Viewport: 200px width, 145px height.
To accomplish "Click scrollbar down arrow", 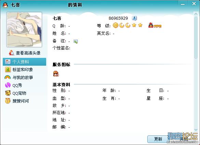I will 196,130.
